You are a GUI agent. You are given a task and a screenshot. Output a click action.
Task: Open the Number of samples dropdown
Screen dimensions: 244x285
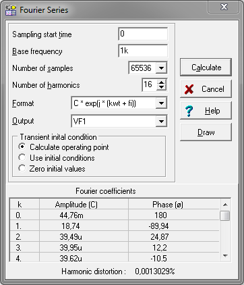(x=161, y=68)
